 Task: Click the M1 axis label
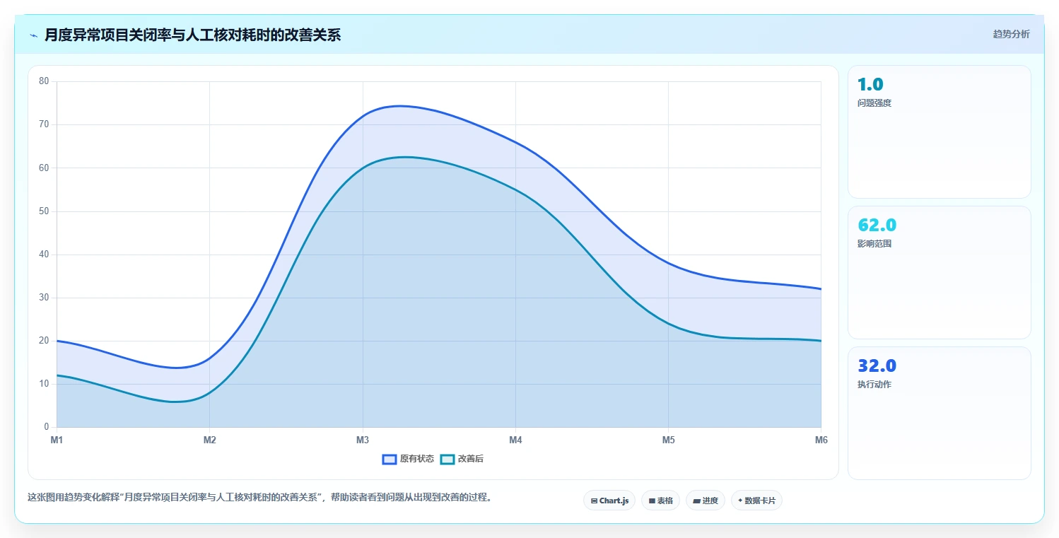click(57, 440)
